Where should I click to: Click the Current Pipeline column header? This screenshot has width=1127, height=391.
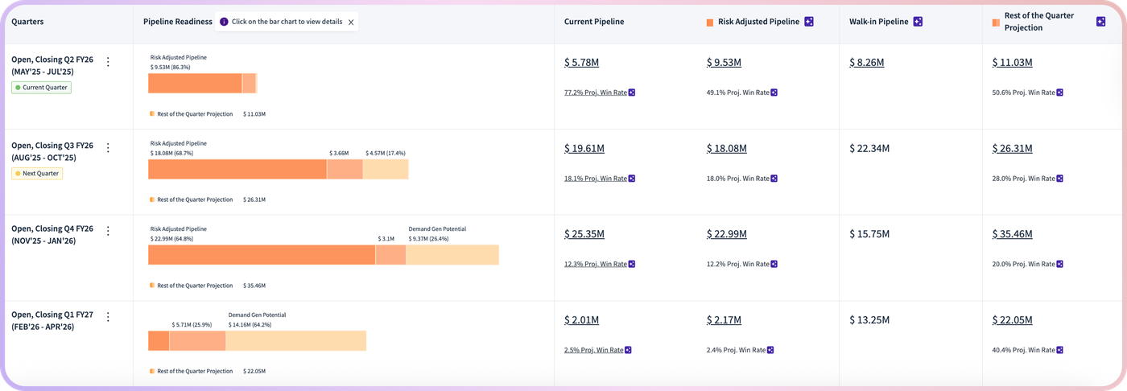(594, 22)
